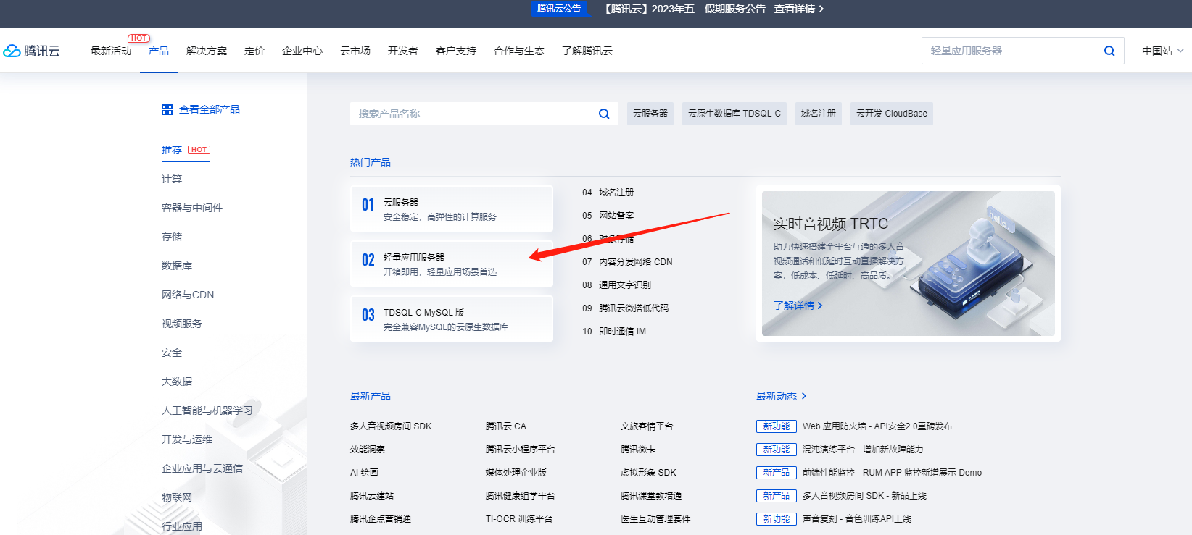Select 大数据 category
The height and width of the screenshot is (535, 1192).
click(x=177, y=382)
